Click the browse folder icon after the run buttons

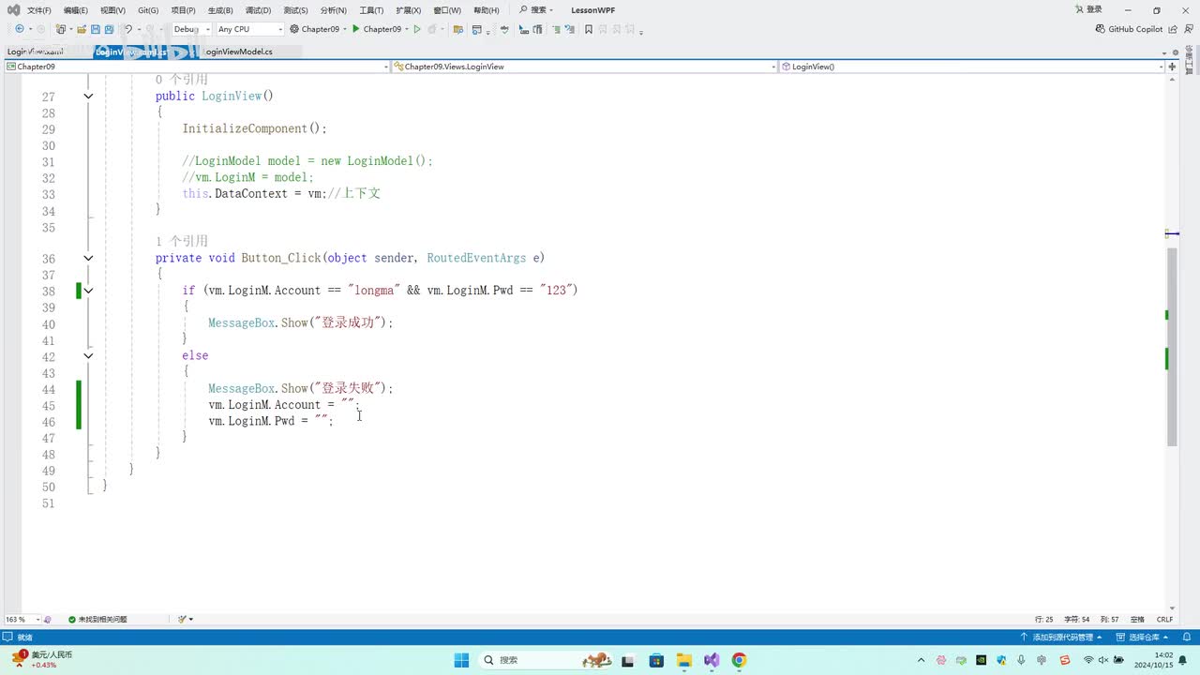click(x=457, y=29)
